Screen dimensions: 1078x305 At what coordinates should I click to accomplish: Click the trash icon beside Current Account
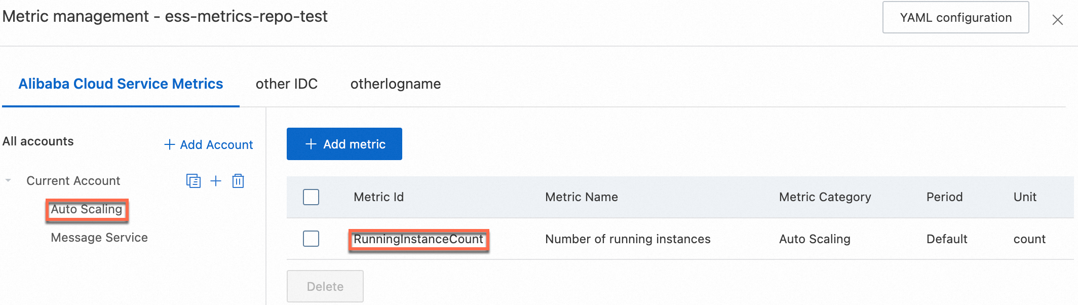click(238, 181)
